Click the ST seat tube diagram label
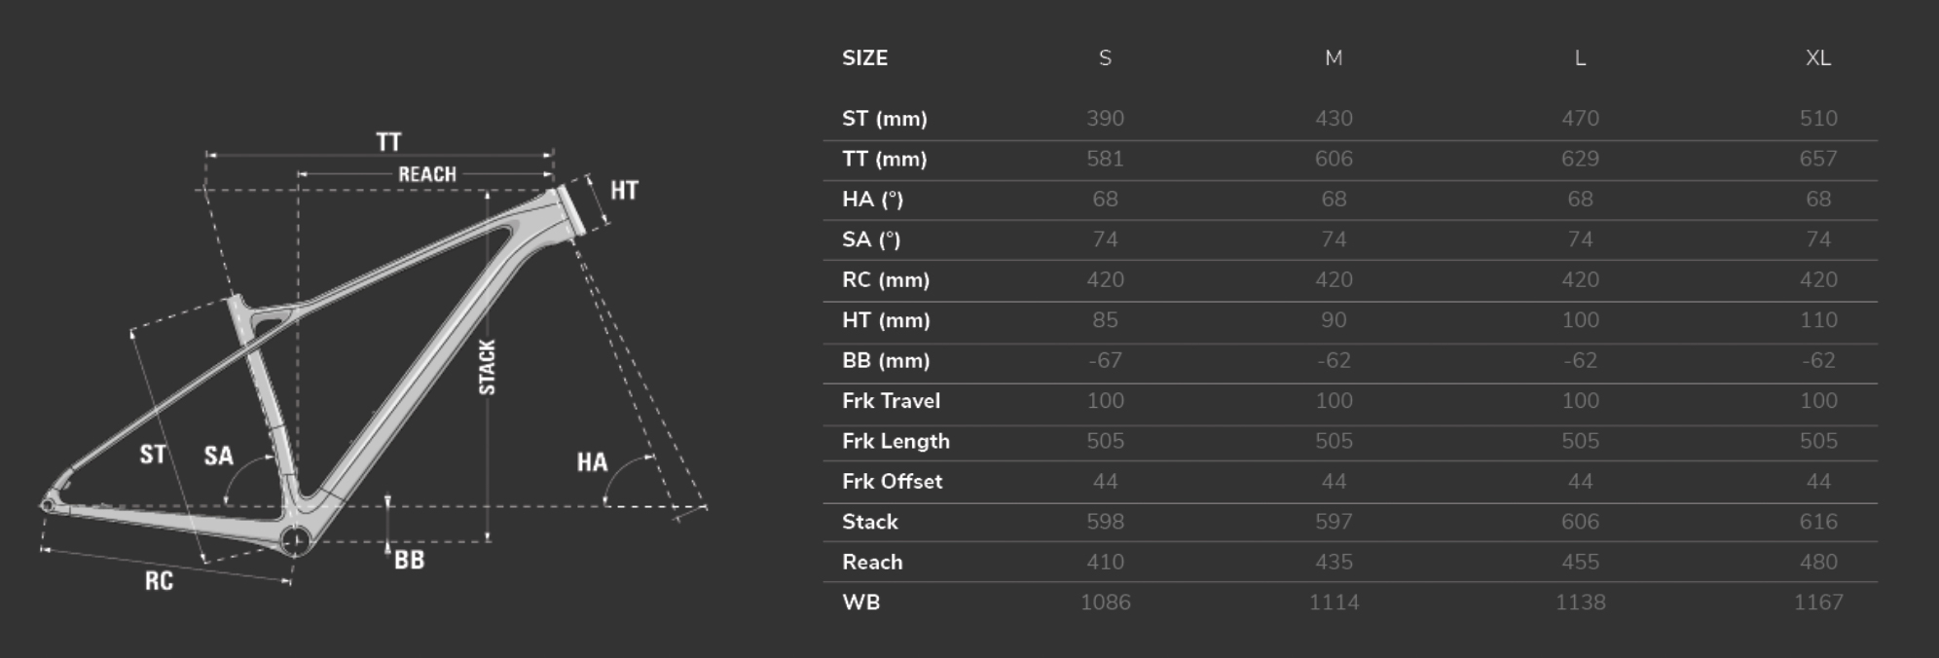 click(x=153, y=454)
